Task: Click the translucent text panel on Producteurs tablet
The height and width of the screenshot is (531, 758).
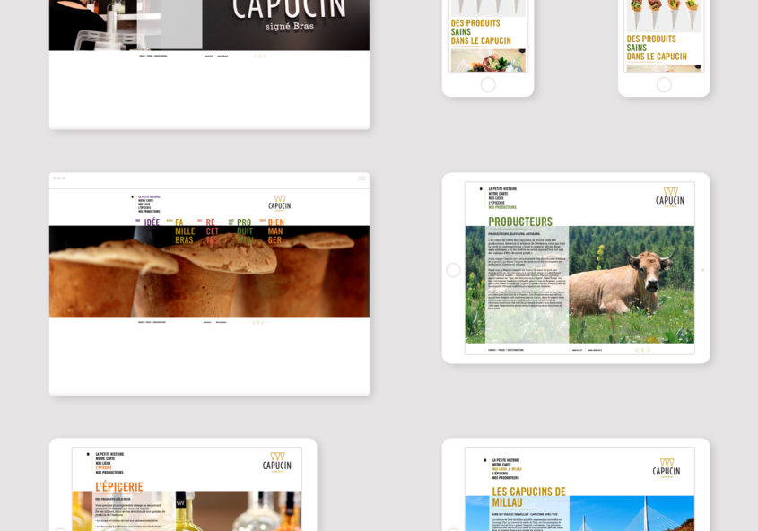Action: click(527, 284)
